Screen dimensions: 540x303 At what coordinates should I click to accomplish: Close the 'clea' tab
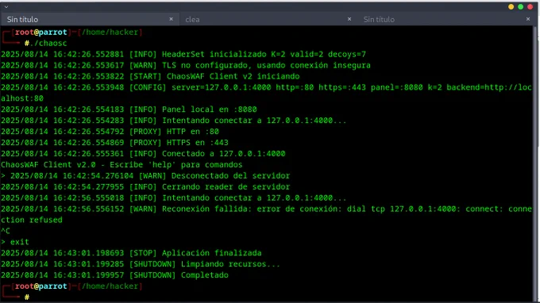click(x=349, y=19)
